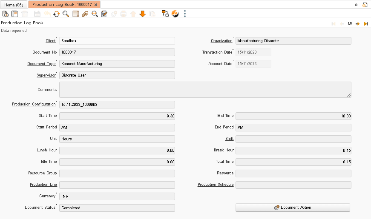Click the workflow diagram icon in toolbar
Image resolution: width=371 pixels, height=219 pixels.
pos(165,14)
